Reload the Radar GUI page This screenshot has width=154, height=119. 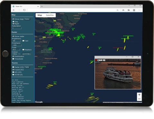[24, 10]
